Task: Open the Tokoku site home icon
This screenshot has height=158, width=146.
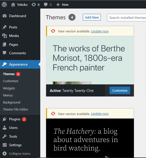Action: 13,5
